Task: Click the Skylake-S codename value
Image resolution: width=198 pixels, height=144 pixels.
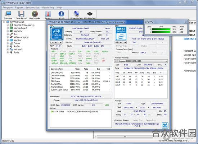Action: pos(85,35)
